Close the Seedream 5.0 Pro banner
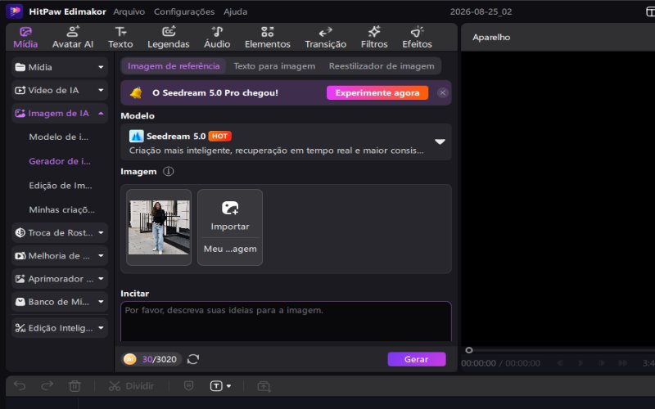Image resolution: width=655 pixels, height=409 pixels. (x=443, y=92)
